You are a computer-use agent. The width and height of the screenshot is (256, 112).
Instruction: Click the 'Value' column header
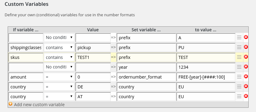click(93, 30)
